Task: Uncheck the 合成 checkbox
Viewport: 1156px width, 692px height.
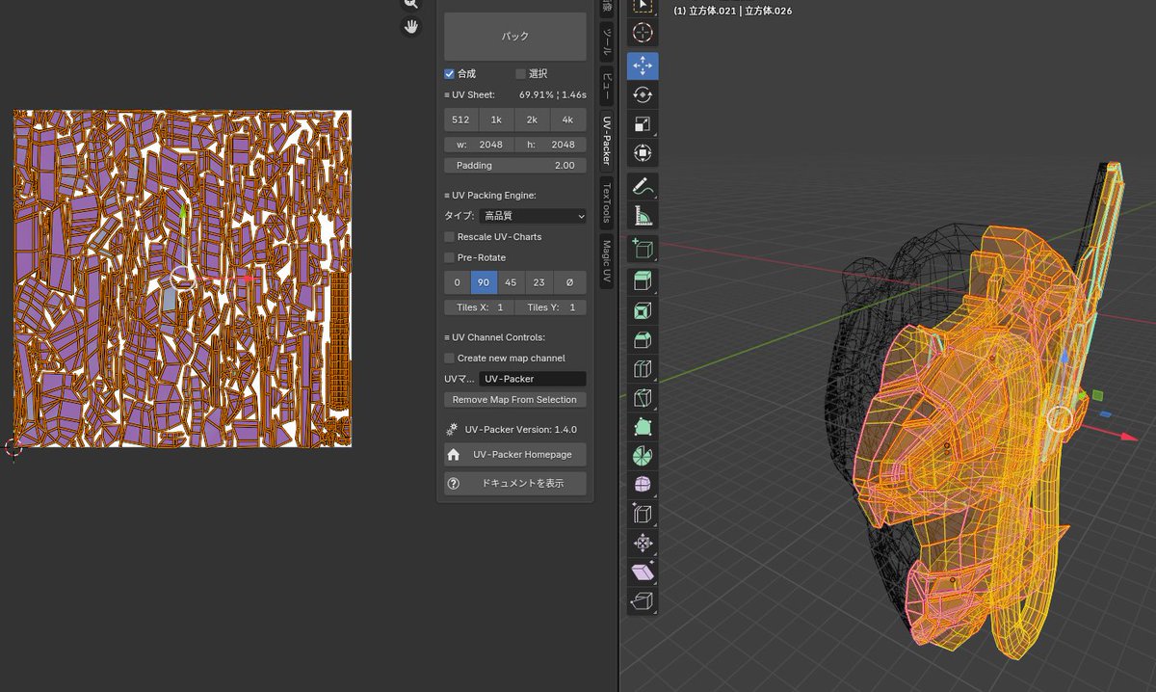Action: pos(449,73)
